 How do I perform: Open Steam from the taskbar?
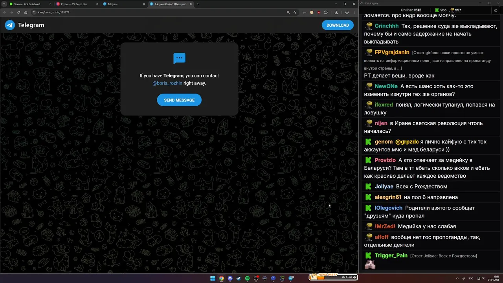click(x=239, y=278)
